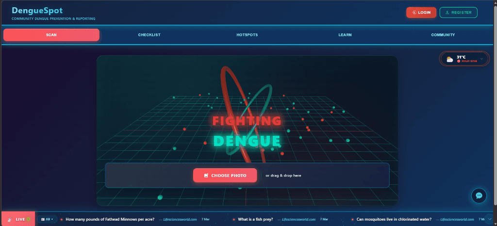Screen dimensions: 497x226
Task: Click the photo icon inside Choose Photo
Action: 206,176
